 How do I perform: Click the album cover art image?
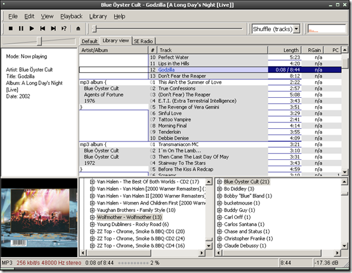pyautogui.click(x=39, y=218)
